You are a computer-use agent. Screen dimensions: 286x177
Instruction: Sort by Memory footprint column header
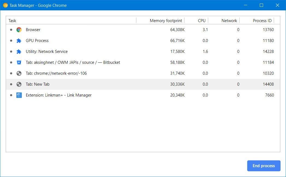coord(166,20)
